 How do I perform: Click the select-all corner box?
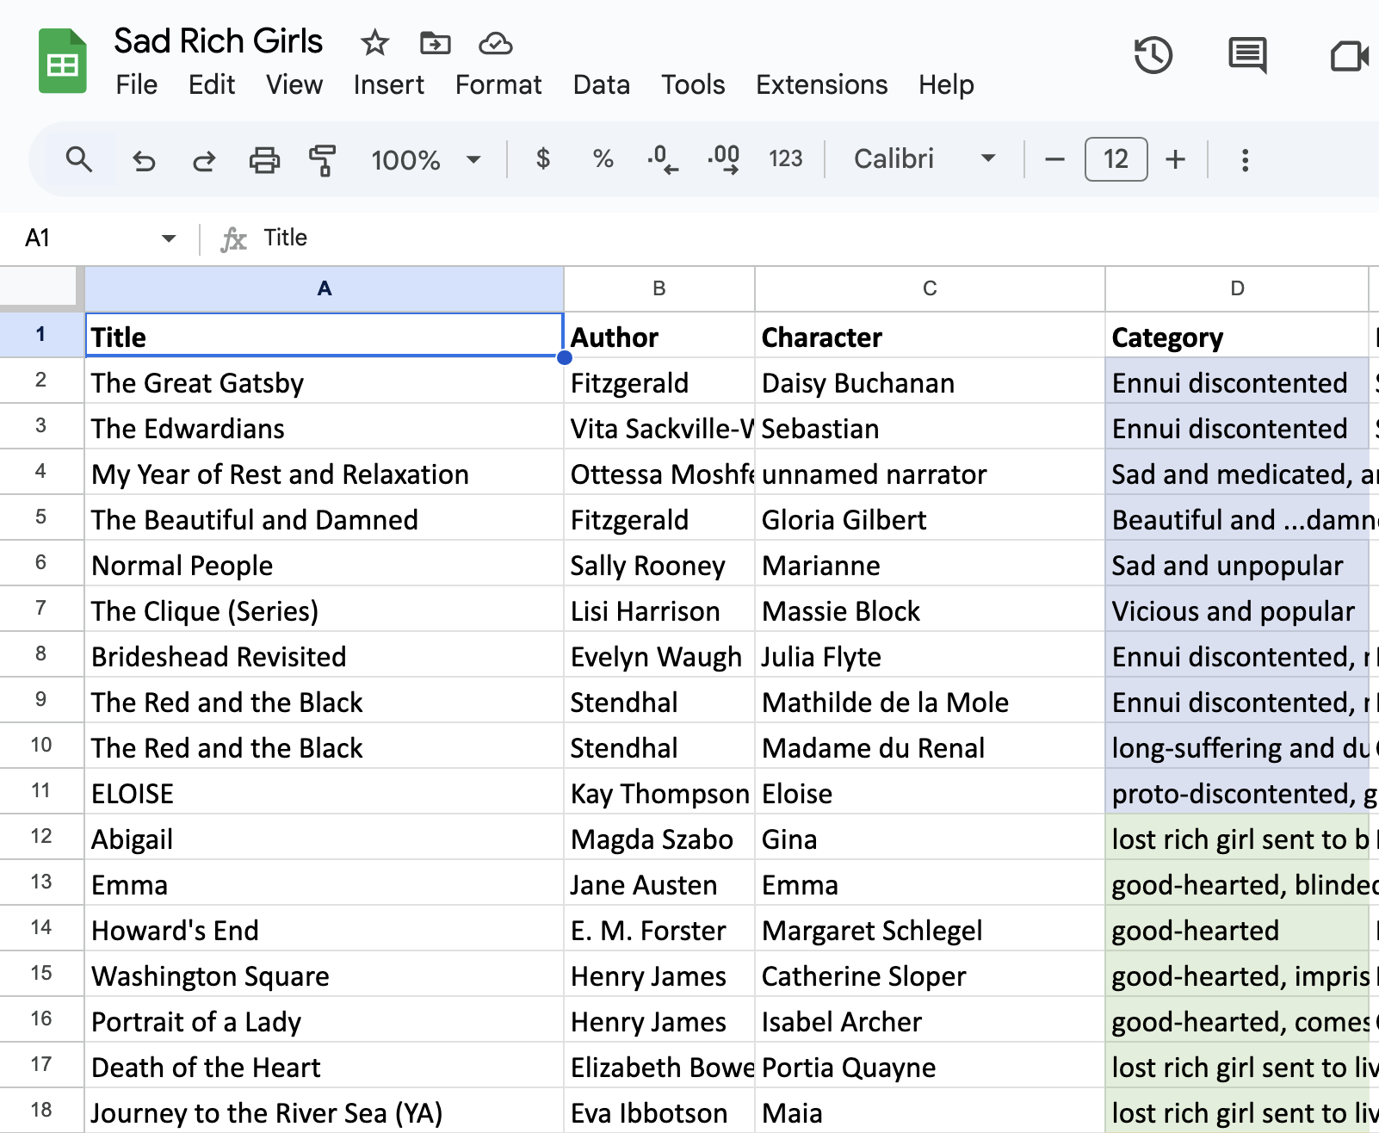coord(41,288)
